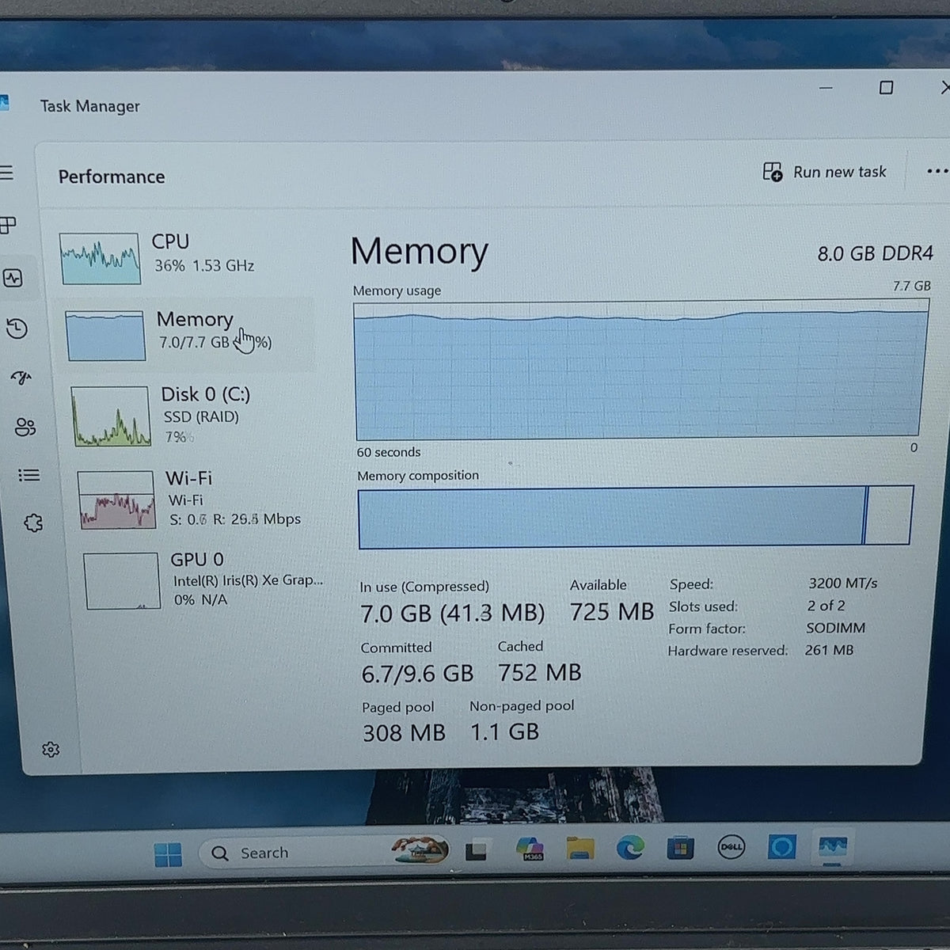This screenshot has width=950, height=950.
Task: Click the "6.7/9.6 GB" committed value
Action: [417, 674]
